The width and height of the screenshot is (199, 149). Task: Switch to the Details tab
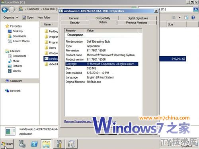(103, 22)
